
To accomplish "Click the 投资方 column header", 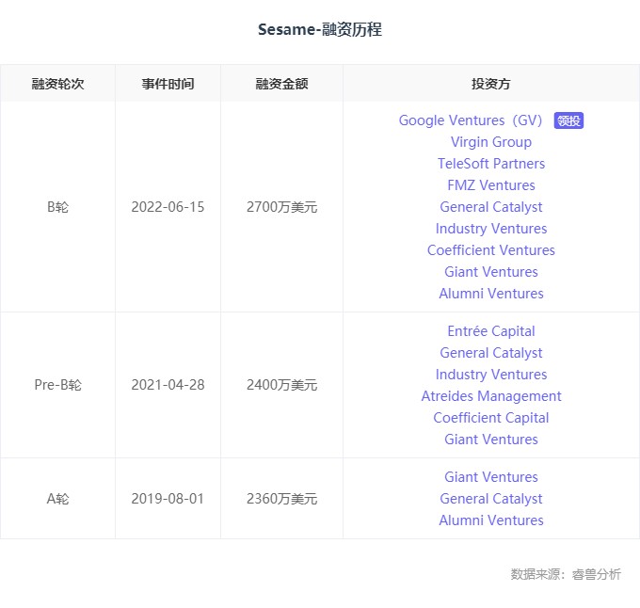I will (491, 84).
